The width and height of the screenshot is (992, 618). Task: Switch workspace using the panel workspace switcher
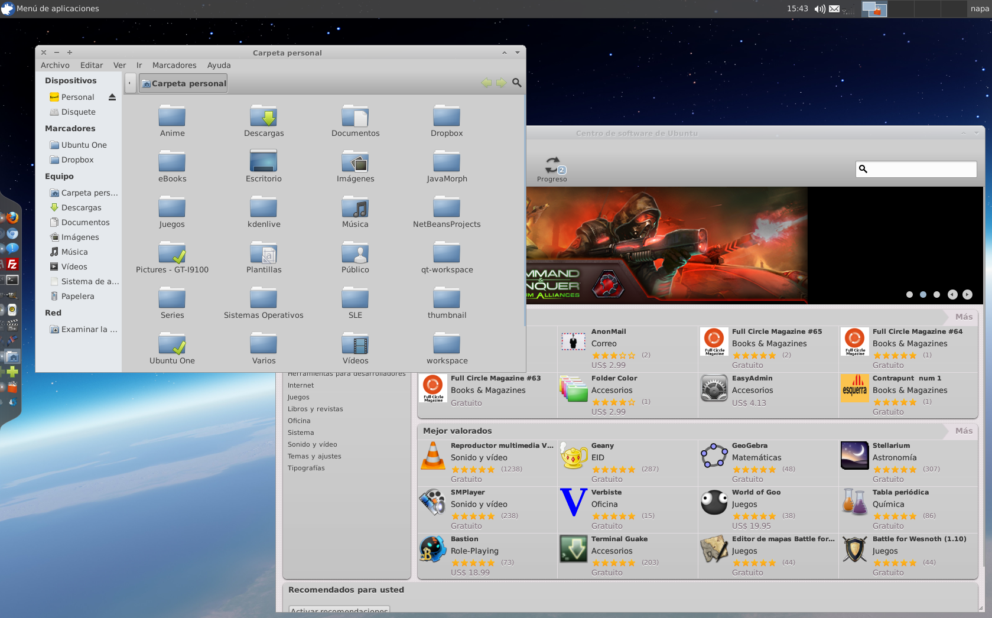[x=914, y=9]
